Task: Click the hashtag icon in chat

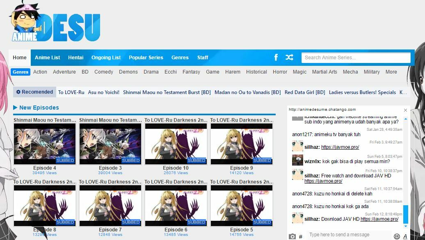Action: click(301, 237)
